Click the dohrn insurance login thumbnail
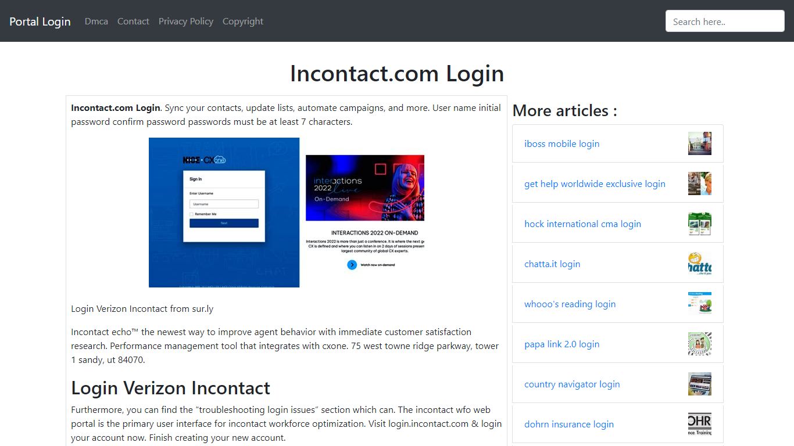Viewport: 794px width, 446px height. [700, 424]
